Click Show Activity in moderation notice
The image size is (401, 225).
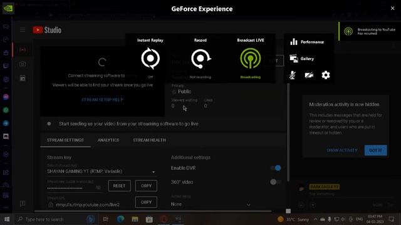tap(342, 150)
